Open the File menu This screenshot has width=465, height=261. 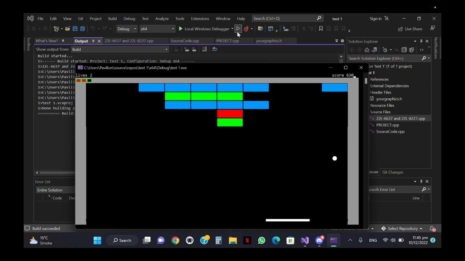40,18
